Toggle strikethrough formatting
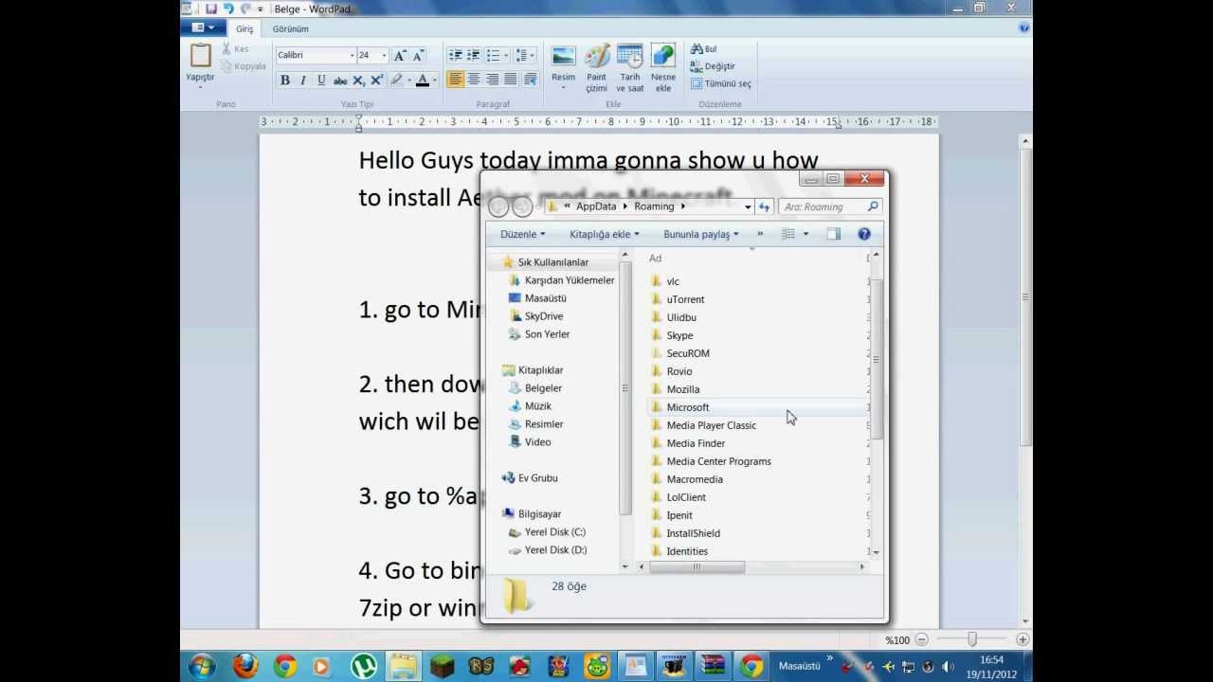The width and height of the screenshot is (1213, 682). tap(340, 81)
